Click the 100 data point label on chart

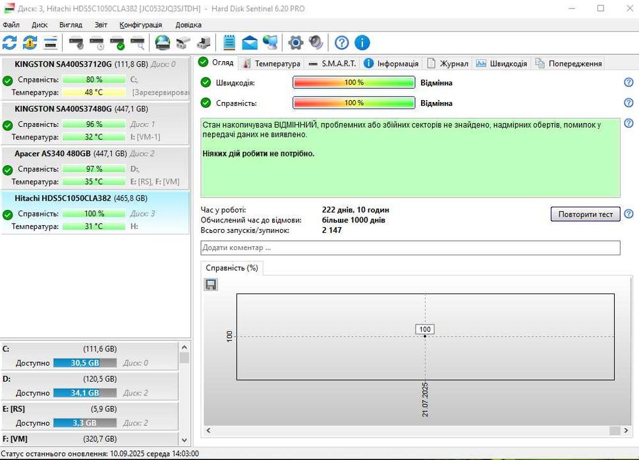click(425, 329)
